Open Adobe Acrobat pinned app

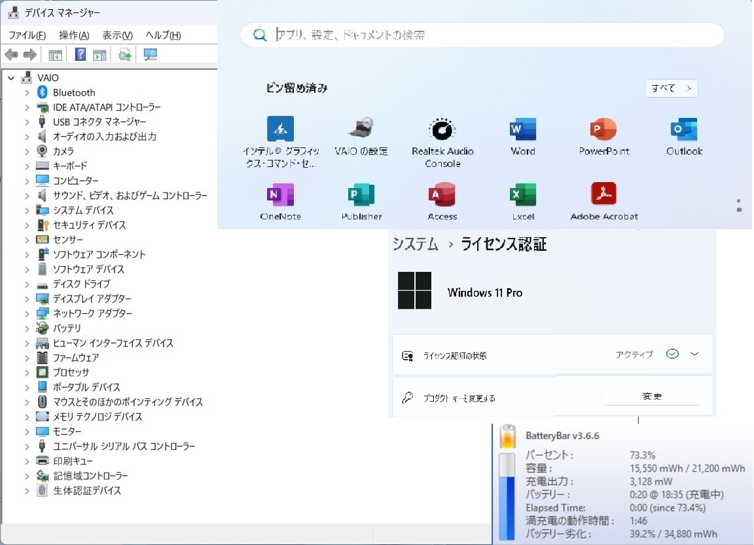click(x=603, y=194)
